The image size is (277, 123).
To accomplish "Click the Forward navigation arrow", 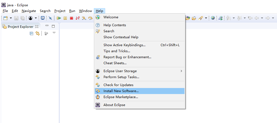I will 268,18.
